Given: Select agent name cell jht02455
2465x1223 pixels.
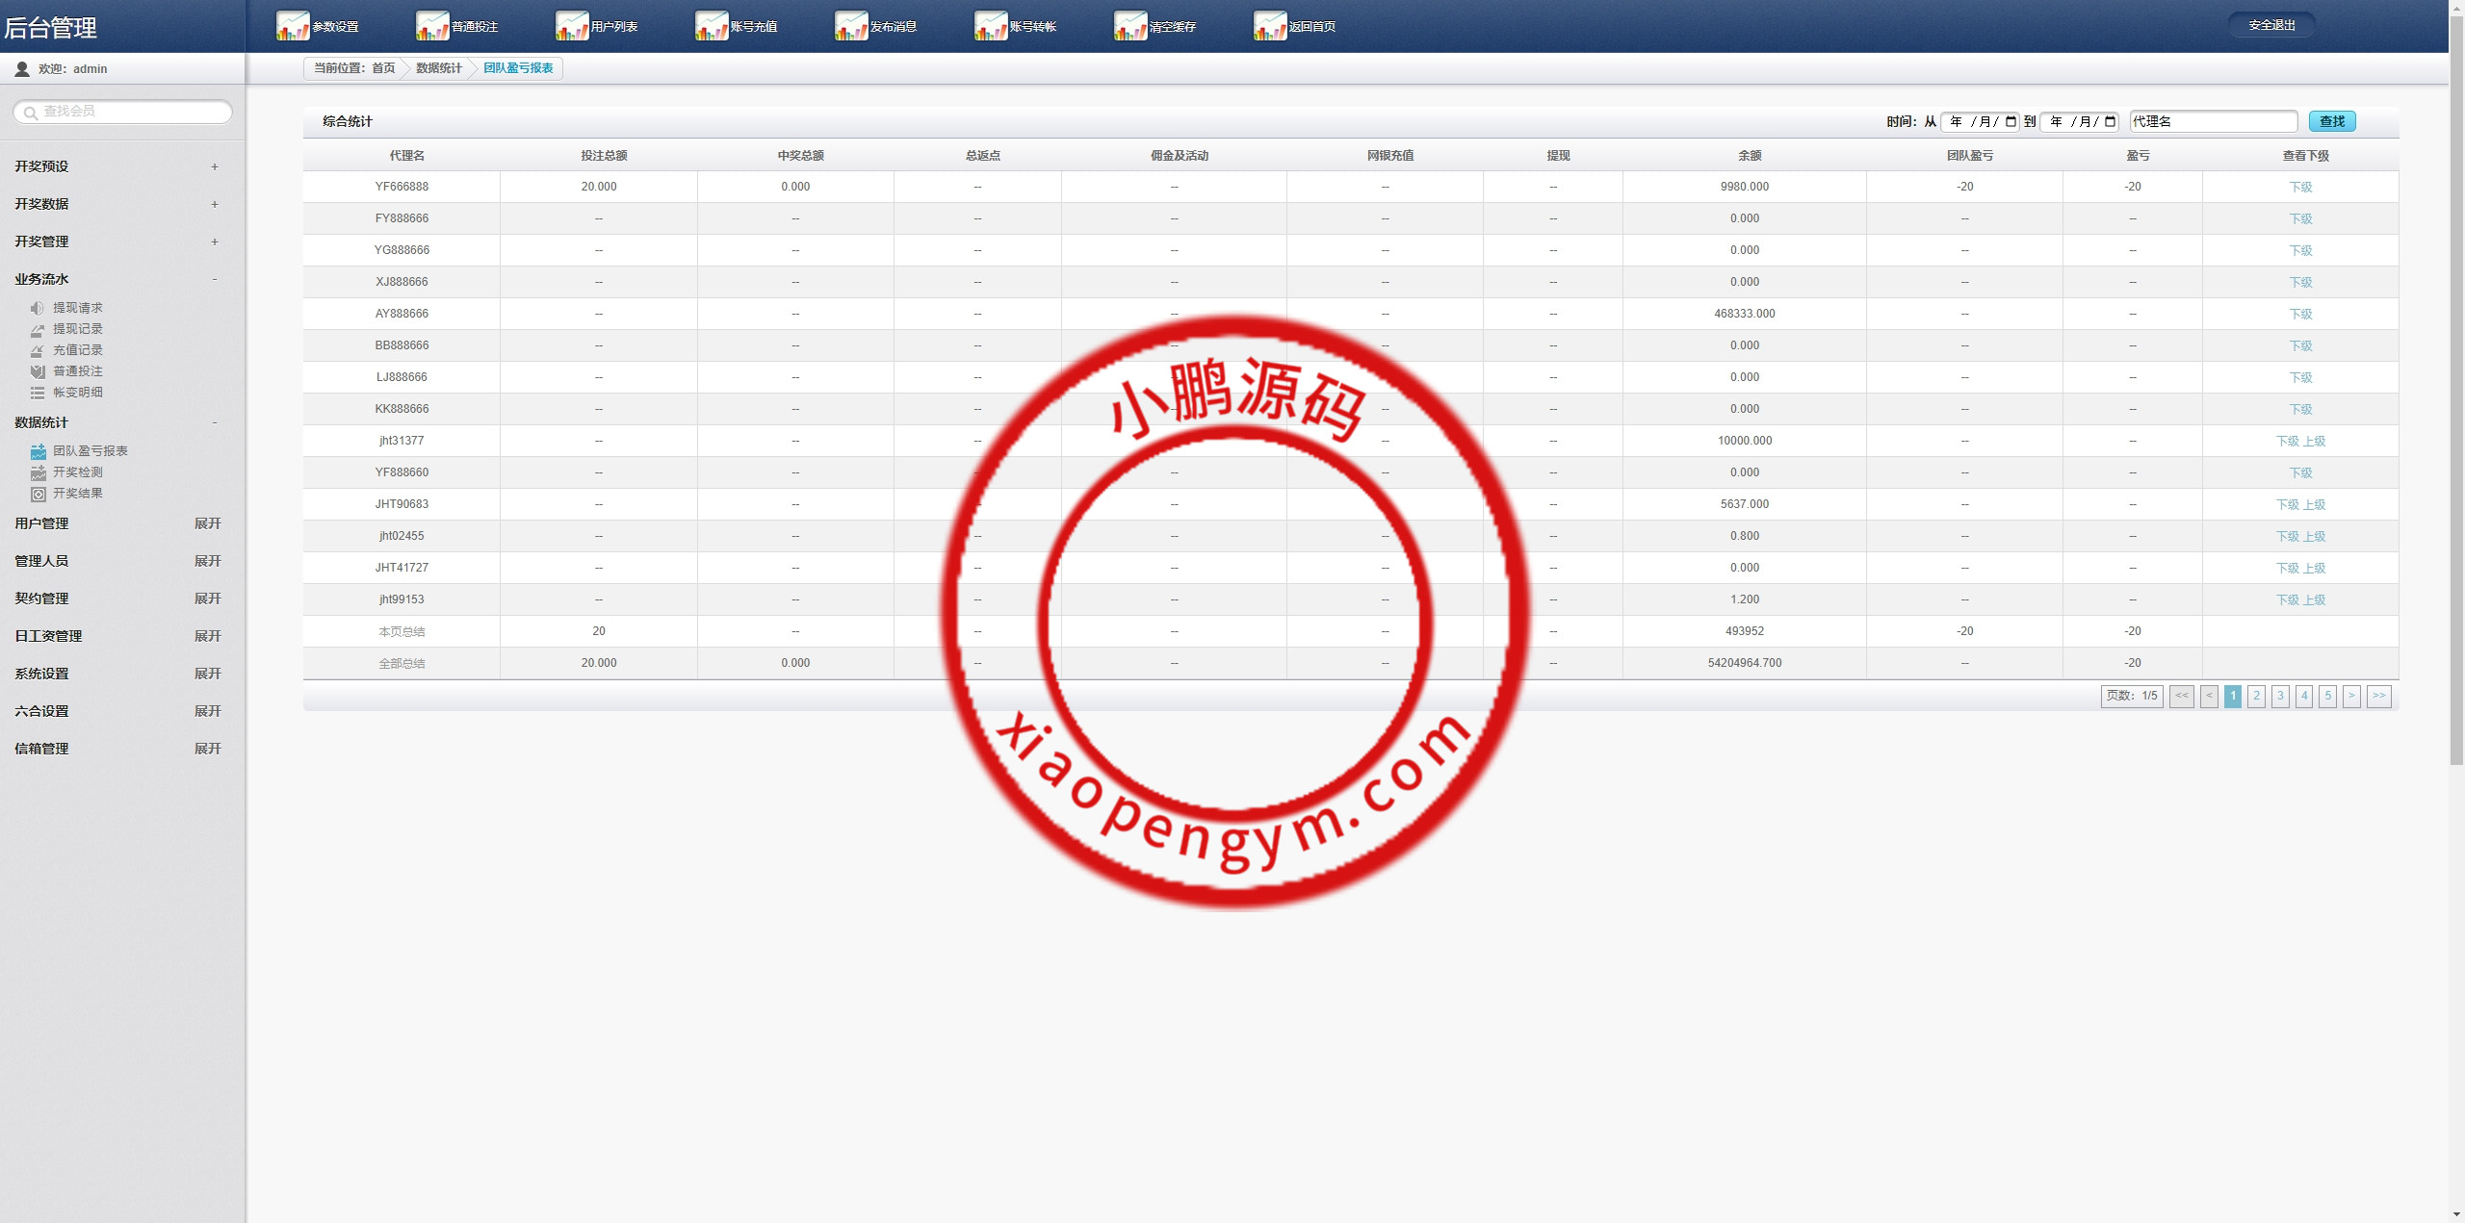Looking at the screenshot, I should [402, 536].
